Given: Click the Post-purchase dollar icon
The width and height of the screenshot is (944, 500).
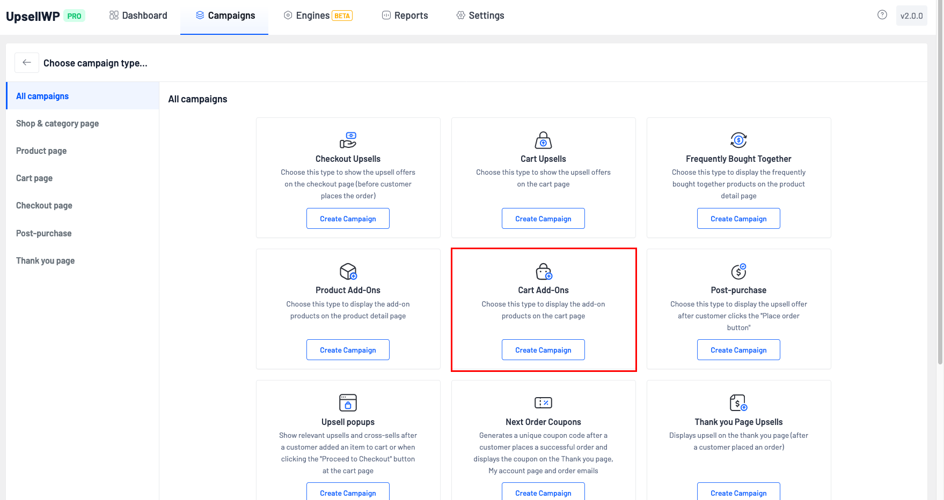Looking at the screenshot, I should click(x=738, y=272).
